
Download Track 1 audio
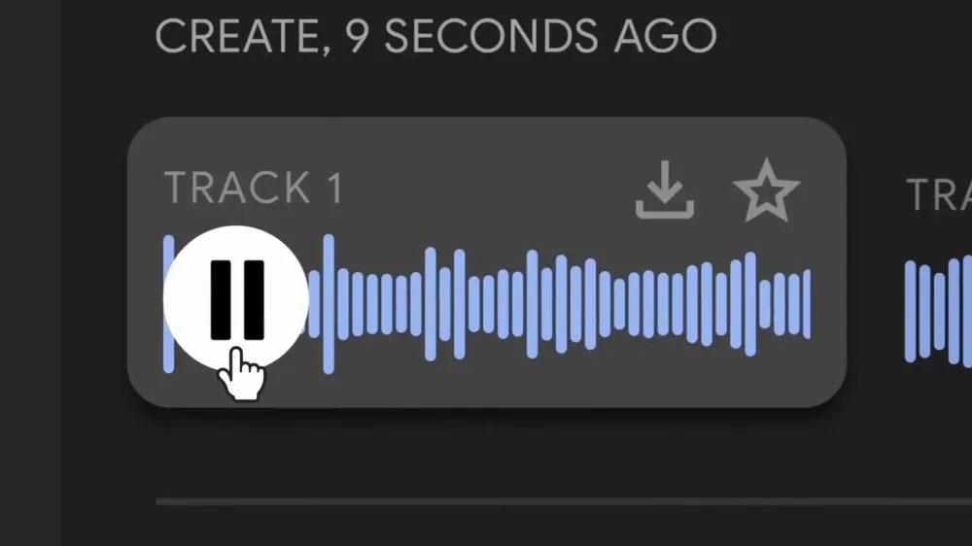(665, 189)
